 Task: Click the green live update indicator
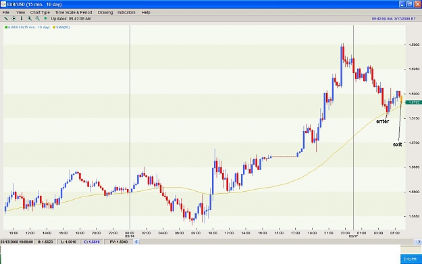[45, 19]
